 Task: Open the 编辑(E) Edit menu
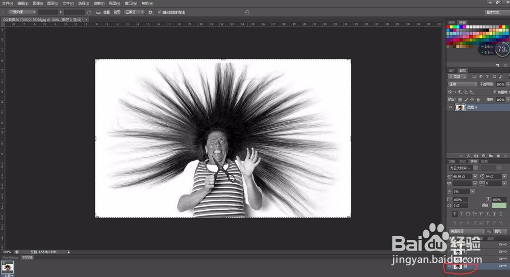[23, 3]
